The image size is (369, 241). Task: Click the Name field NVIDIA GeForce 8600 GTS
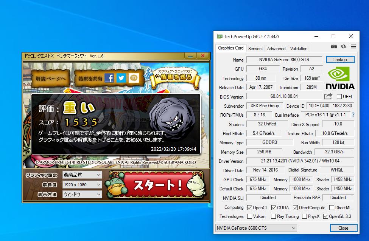pyautogui.click(x=284, y=60)
